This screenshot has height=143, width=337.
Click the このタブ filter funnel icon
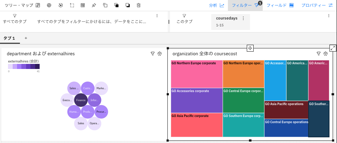(x=184, y=16)
